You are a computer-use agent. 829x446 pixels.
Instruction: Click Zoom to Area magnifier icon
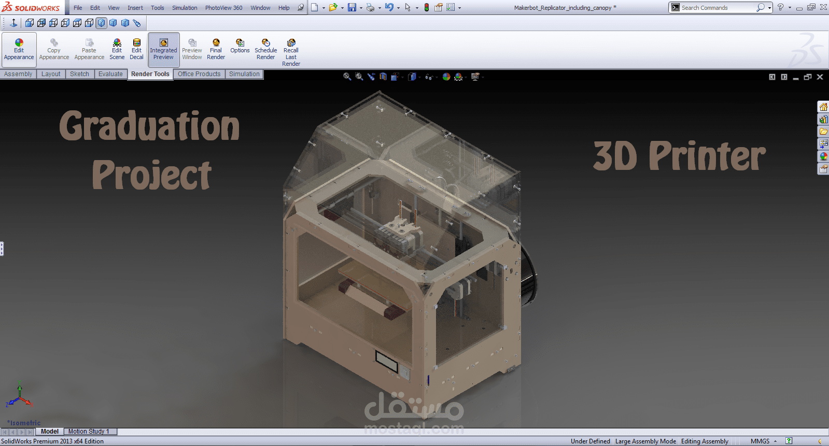tap(359, 77)
